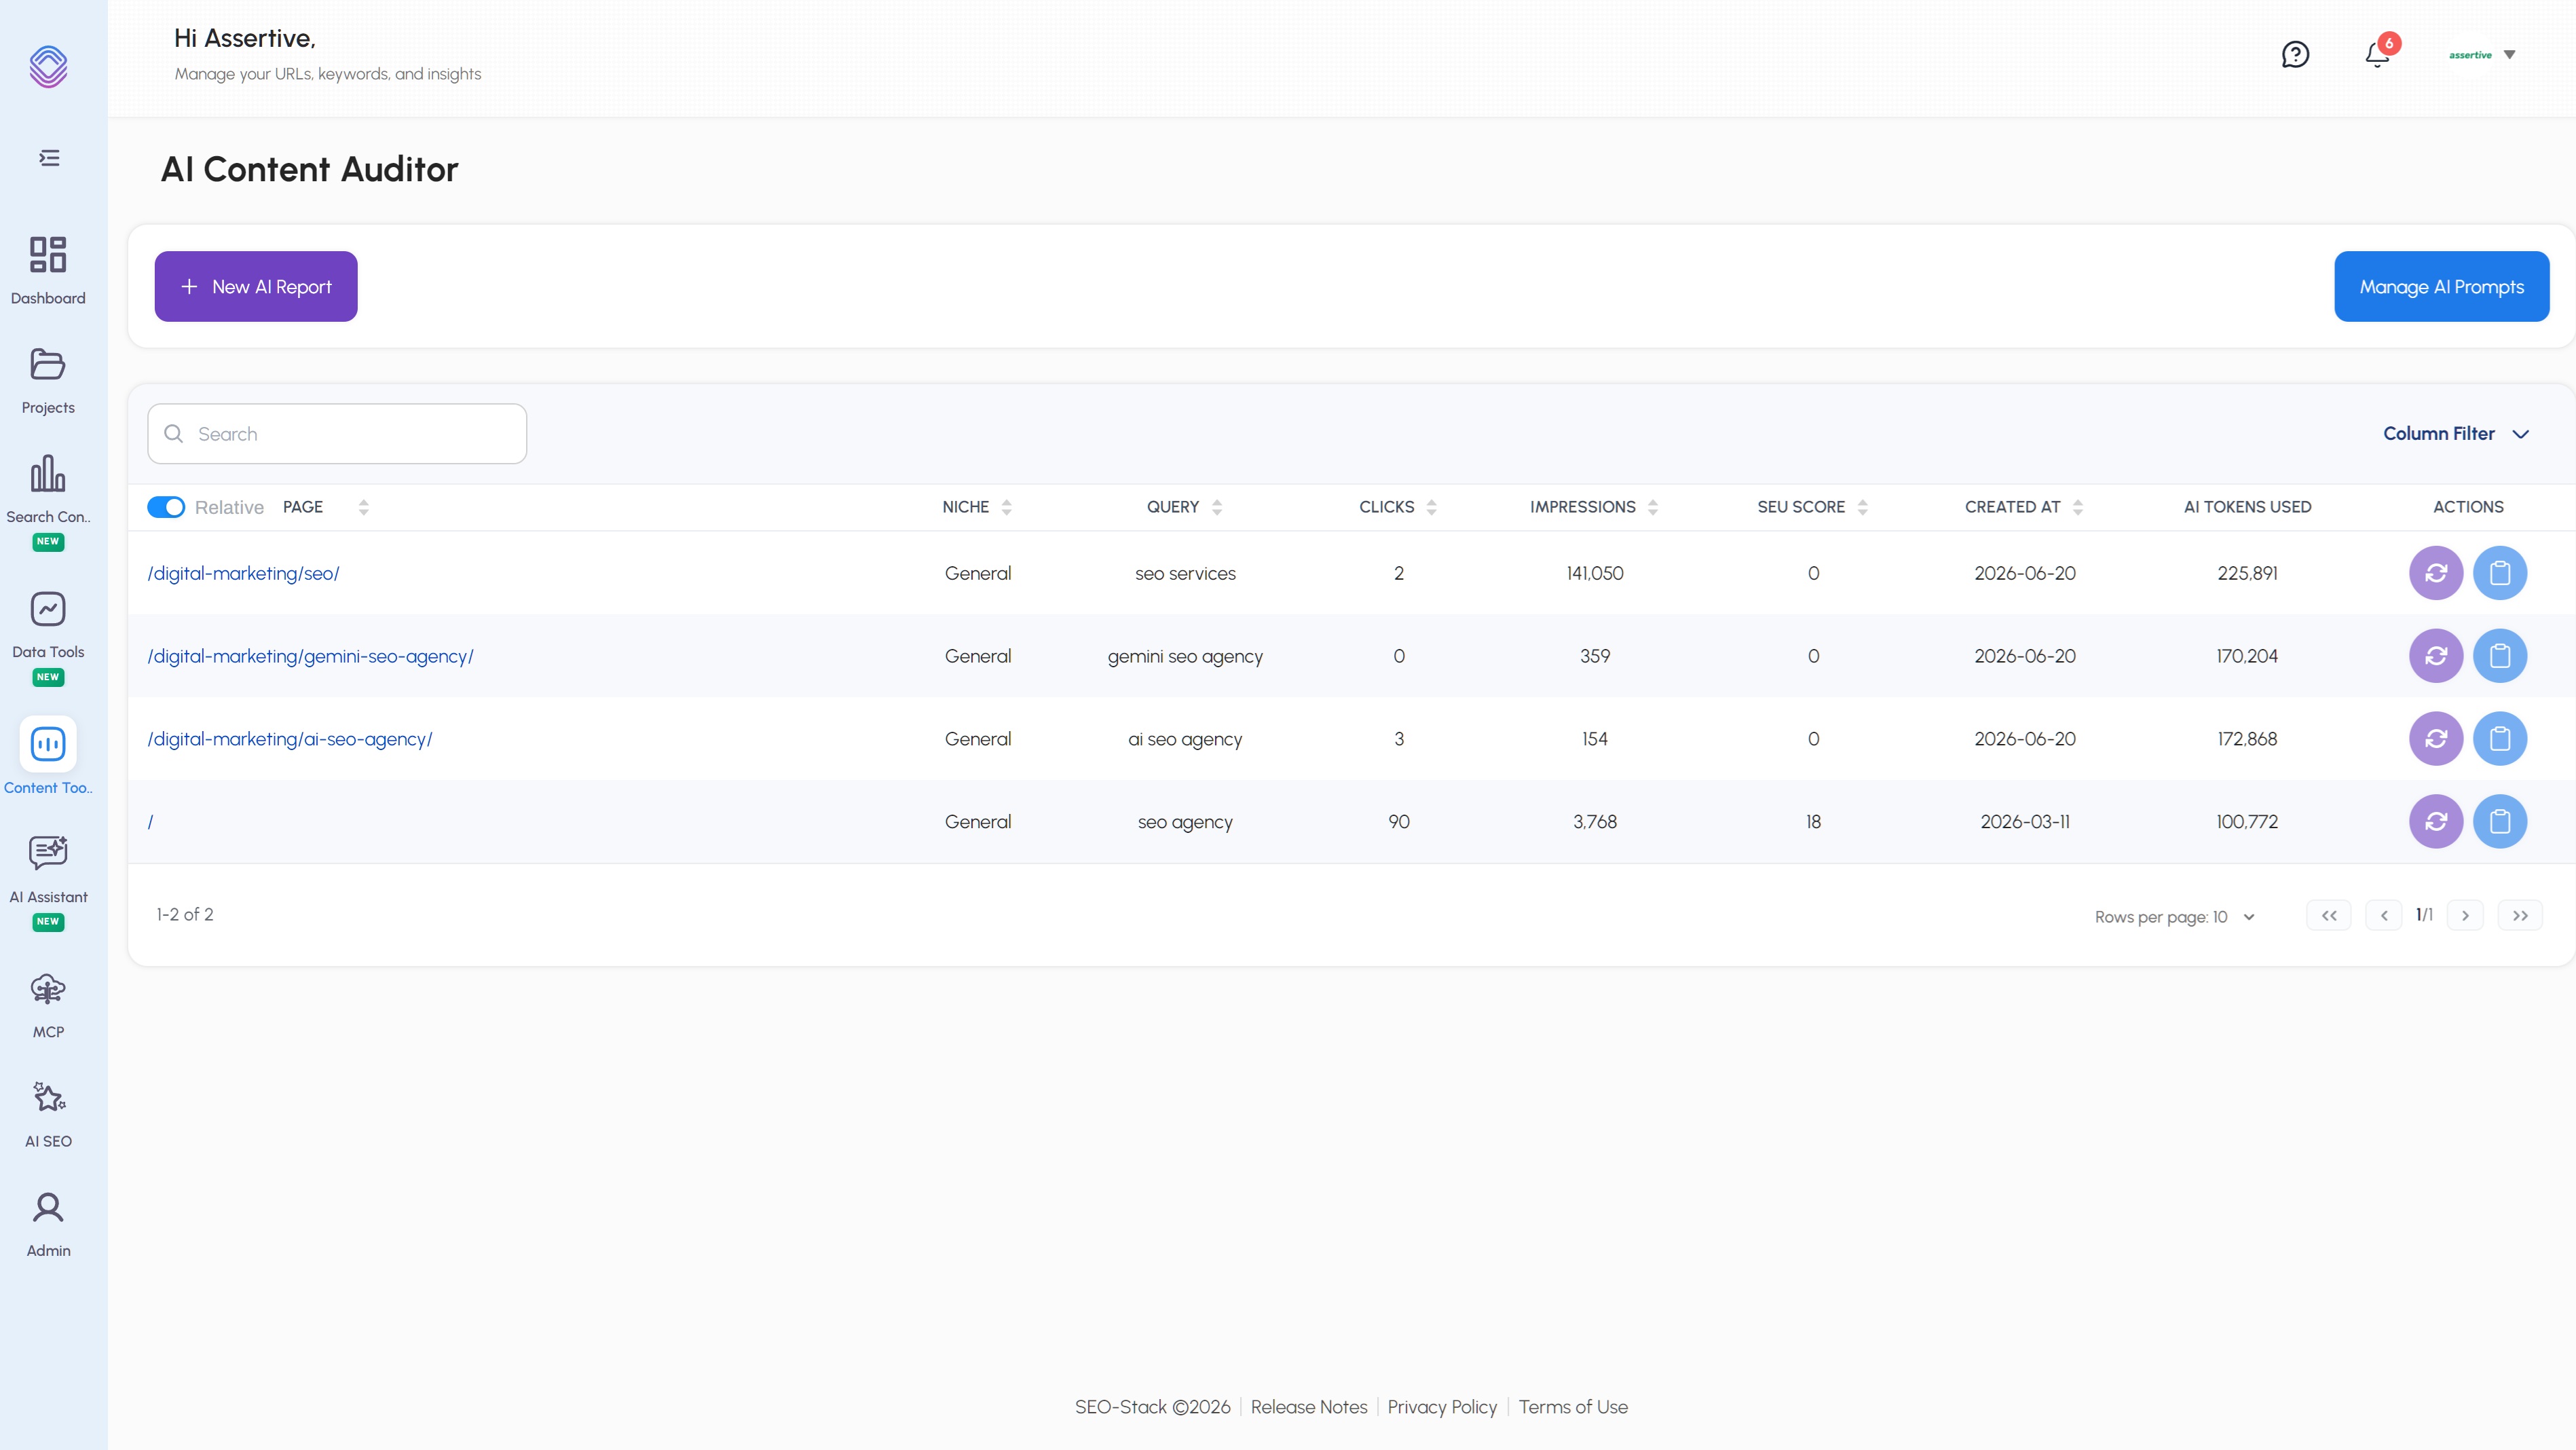2576x1450 pixels.
Task: Sort by the IMPRESSIONS column
Action: tap(1653, 507)
